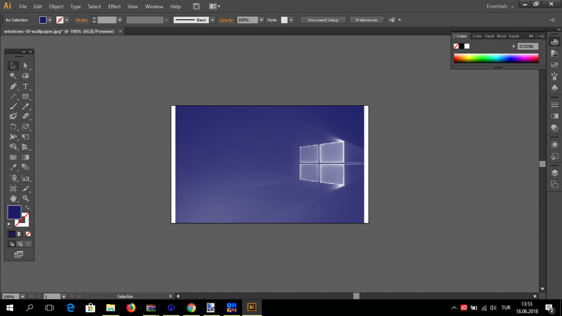Select the Eyedropper tool
The height and width of the screenshot is (316, 562).
point(13,168)
